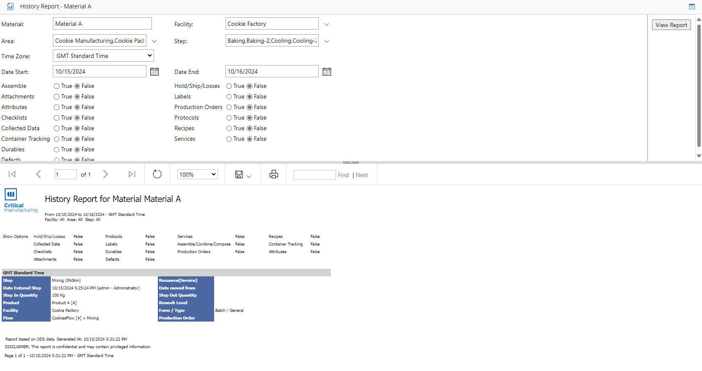
Task: Go to first page of report
Action: coord(12,175)
